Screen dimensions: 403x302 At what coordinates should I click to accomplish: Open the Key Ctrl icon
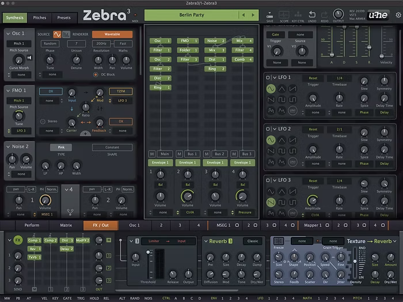tap(298, 14)
